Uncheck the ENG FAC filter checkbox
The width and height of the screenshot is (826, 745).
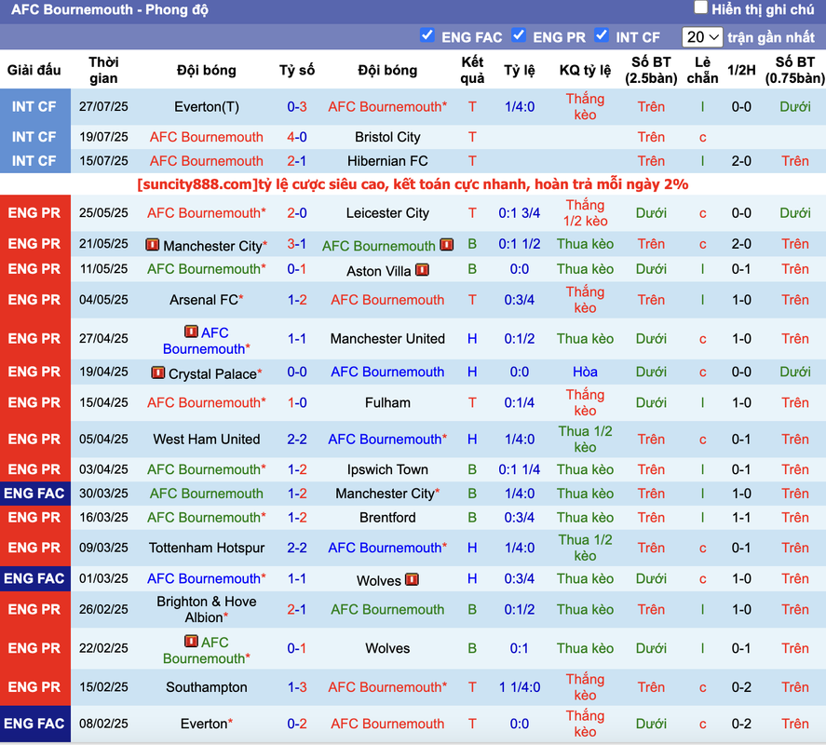pos(427,35)
